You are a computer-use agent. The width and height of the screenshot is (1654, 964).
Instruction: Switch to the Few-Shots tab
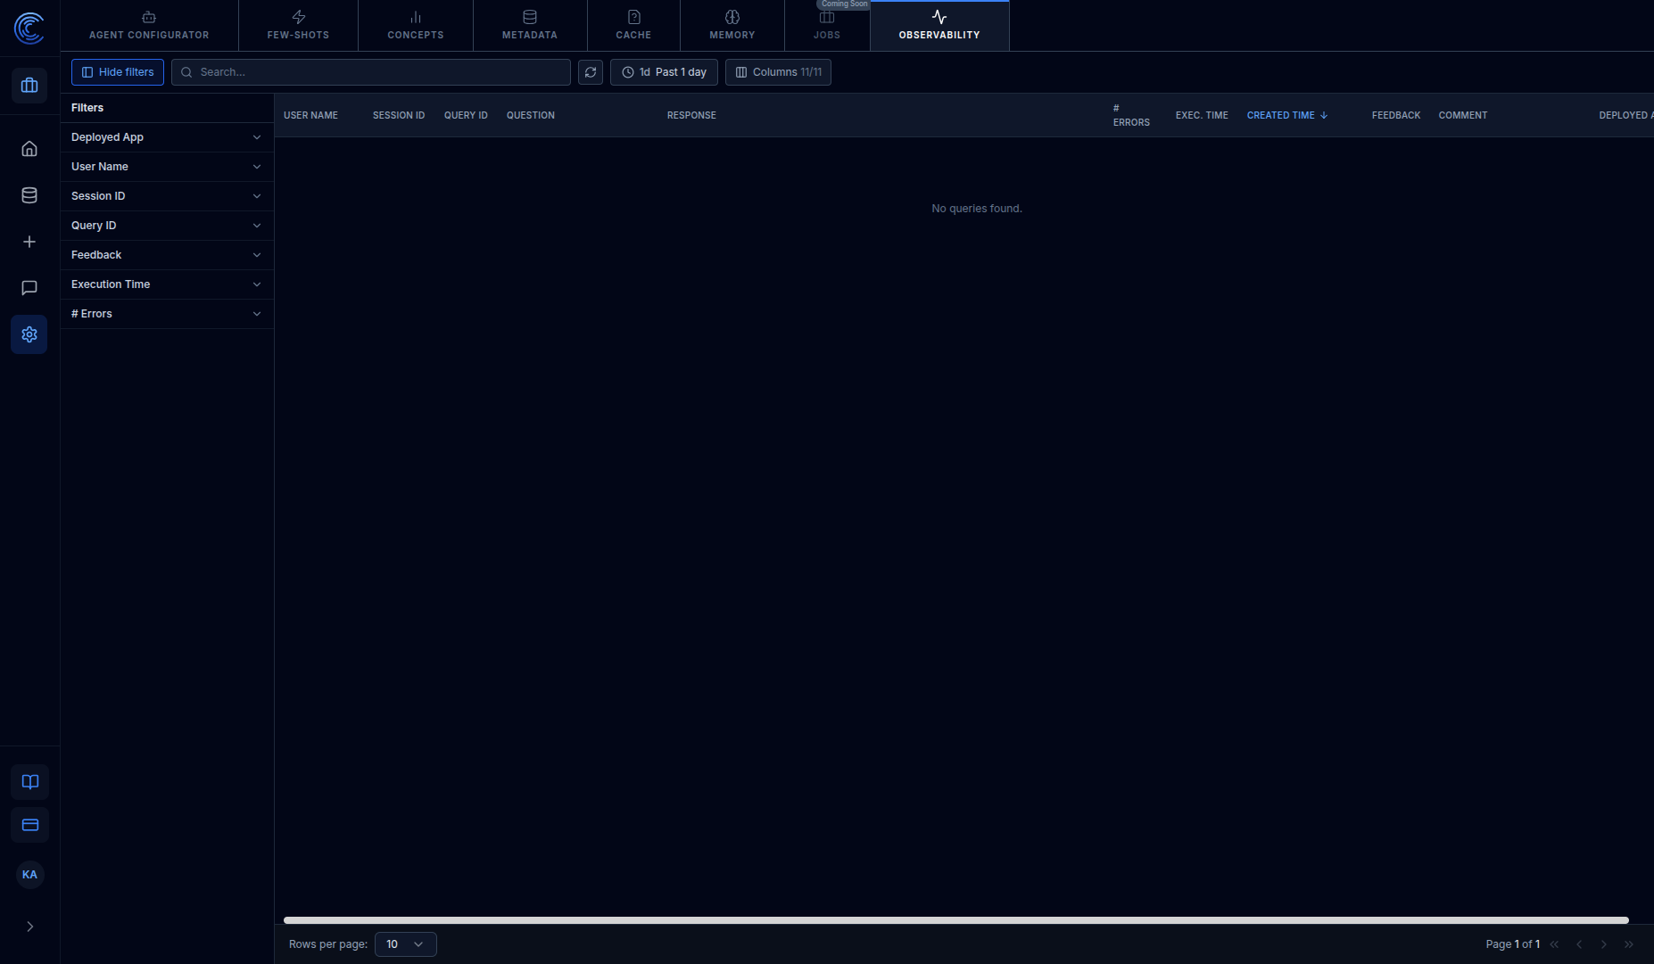(x=298, y=26)
